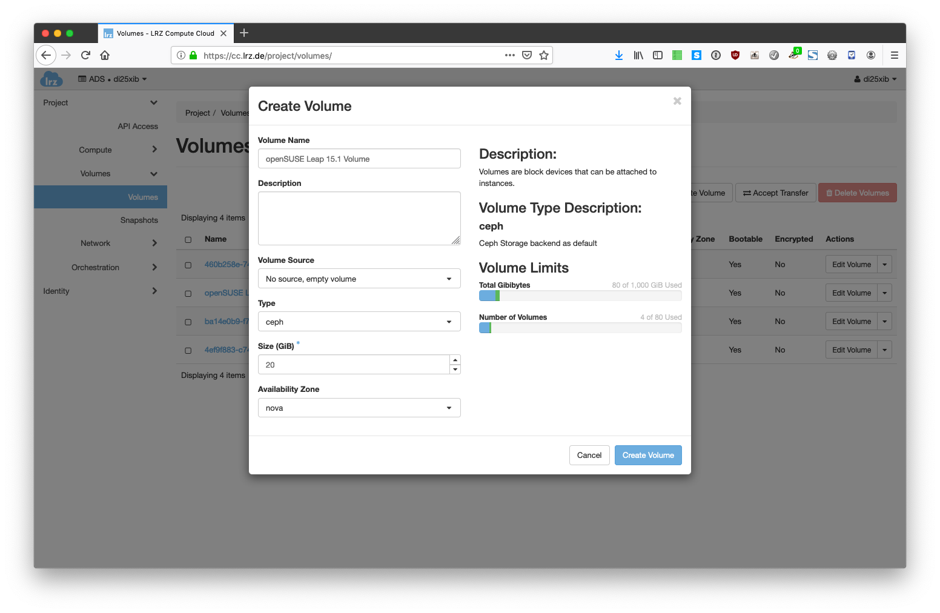Open Snapshots in the sidebar

(139, 220)
